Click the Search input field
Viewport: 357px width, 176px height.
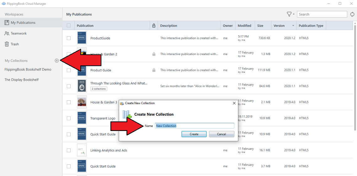pos(322,14)
